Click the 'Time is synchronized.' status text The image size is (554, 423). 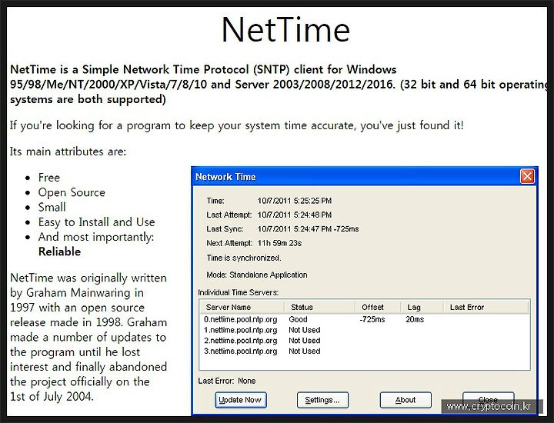pos(244,258)
